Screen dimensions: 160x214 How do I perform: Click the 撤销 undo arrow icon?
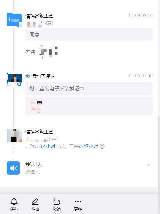pos(57,202)
